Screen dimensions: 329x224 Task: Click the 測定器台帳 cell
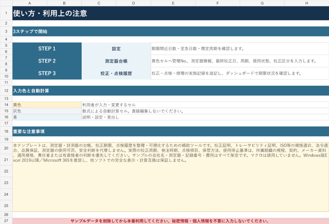116,61
